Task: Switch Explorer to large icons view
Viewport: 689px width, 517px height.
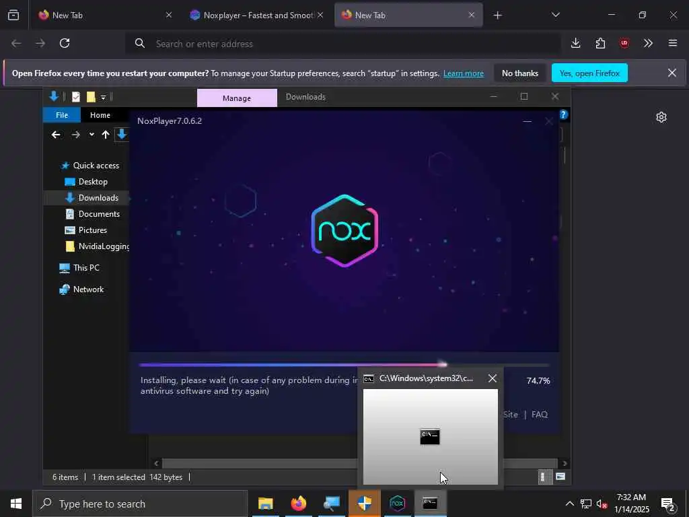Action: point(560,477)
